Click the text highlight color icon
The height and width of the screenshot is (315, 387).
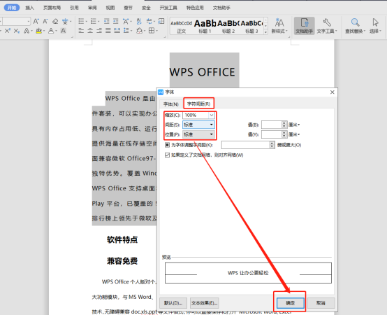(x=38, y=31)
